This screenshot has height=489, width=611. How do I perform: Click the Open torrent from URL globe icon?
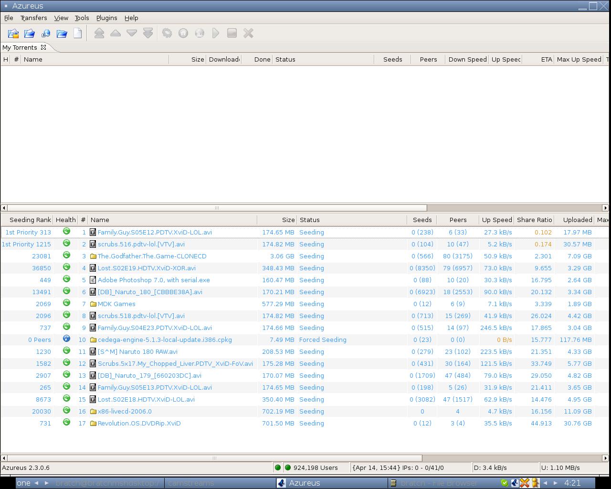(46, 33)
